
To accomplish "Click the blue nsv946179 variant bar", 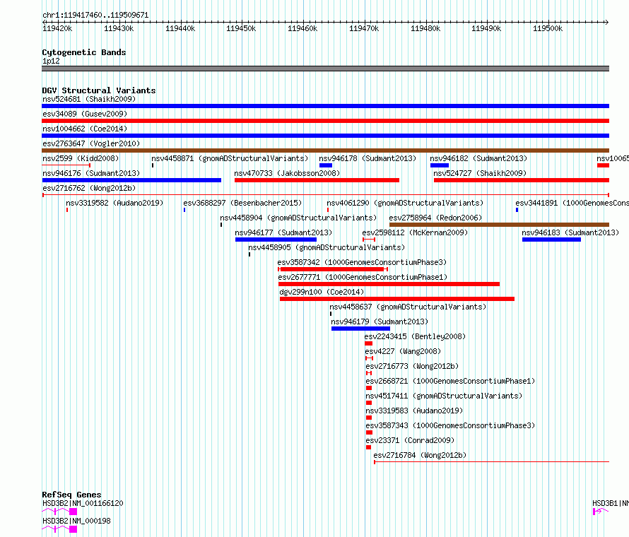I will point(360,329).
